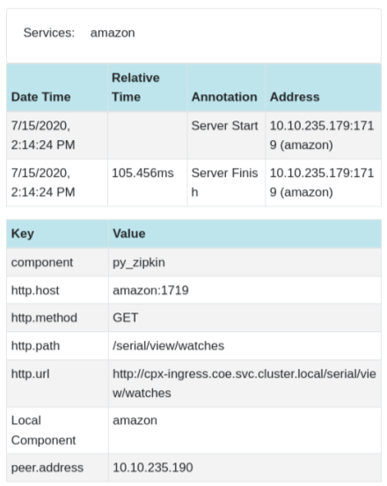Screen dimensions: 387x486
Task: Click the amazon service name
Action: (113, 33)
